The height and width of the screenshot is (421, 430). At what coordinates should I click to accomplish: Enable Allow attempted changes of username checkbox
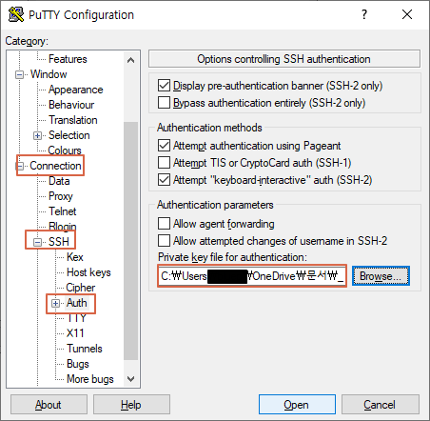point(164,241)
